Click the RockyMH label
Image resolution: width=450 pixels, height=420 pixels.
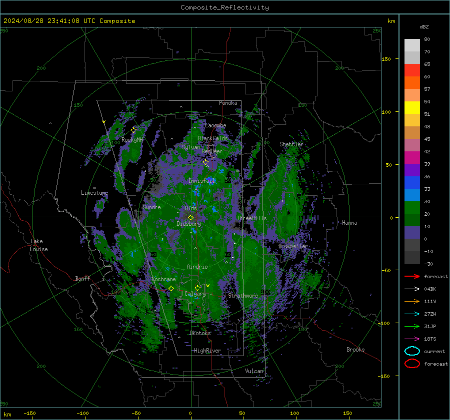(132, 140)
